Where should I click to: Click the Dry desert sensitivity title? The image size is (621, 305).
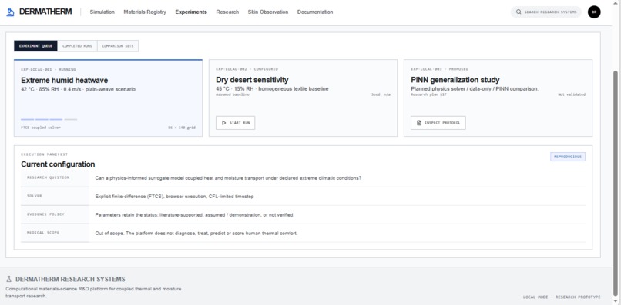(x=252, y=80)
